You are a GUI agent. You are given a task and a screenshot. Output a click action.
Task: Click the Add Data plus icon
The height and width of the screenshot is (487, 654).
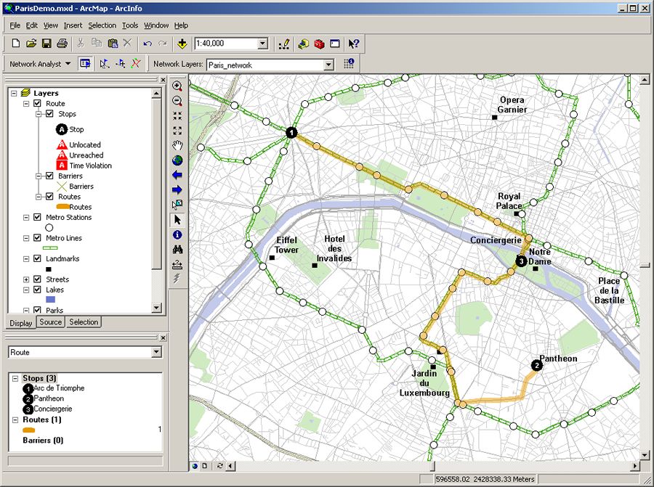182,44
